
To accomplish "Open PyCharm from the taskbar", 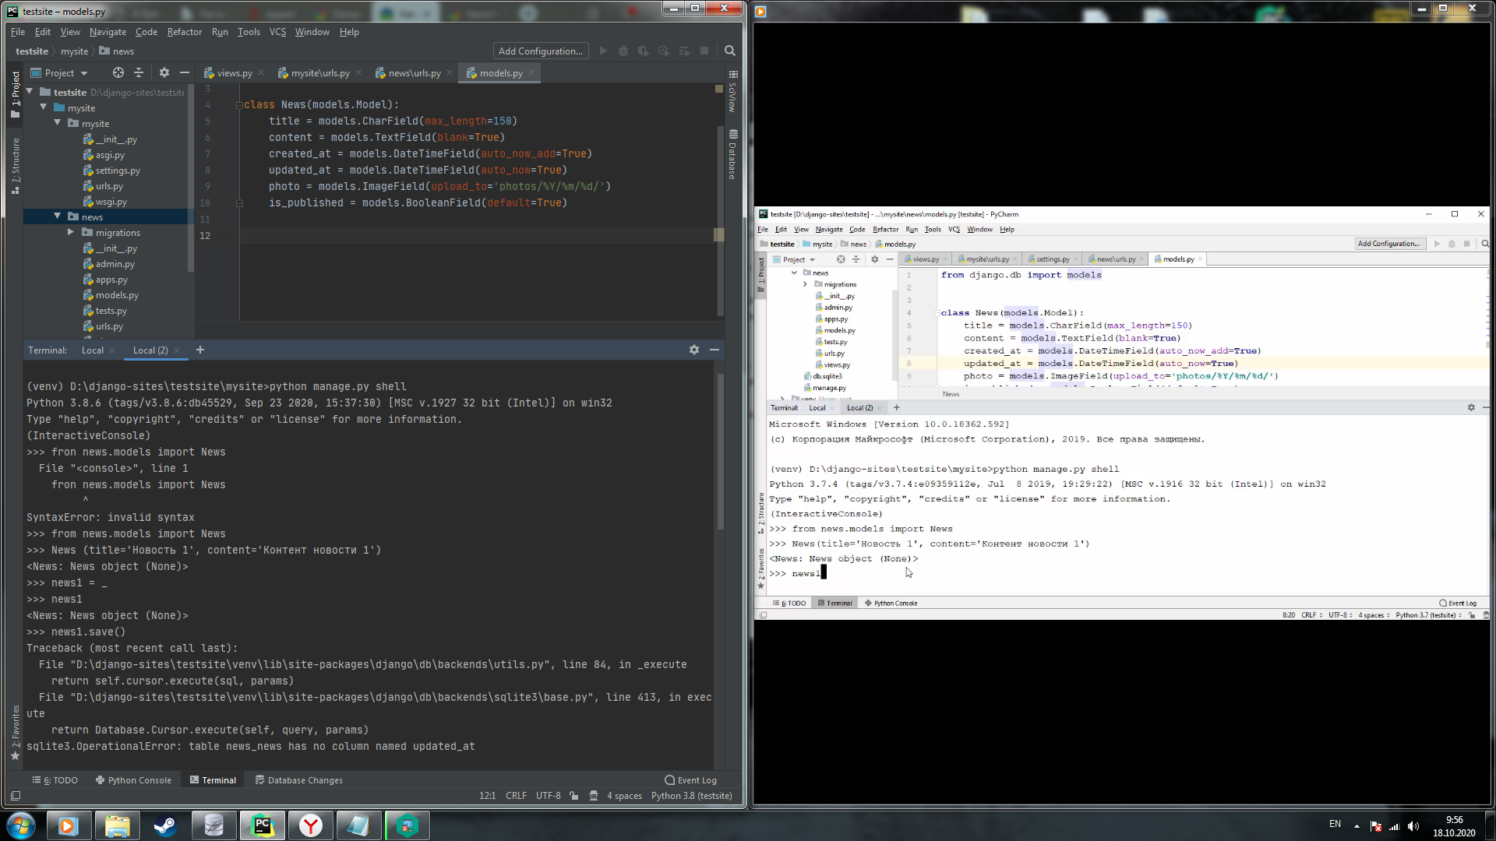I will click(263, 825).
